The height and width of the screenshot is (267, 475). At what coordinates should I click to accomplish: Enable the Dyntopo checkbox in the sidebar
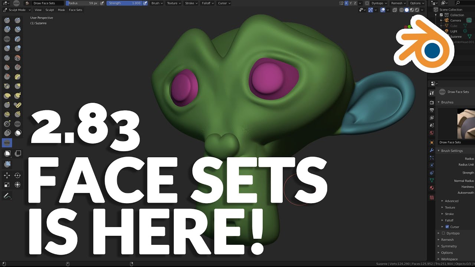click(x=443, y=233)
